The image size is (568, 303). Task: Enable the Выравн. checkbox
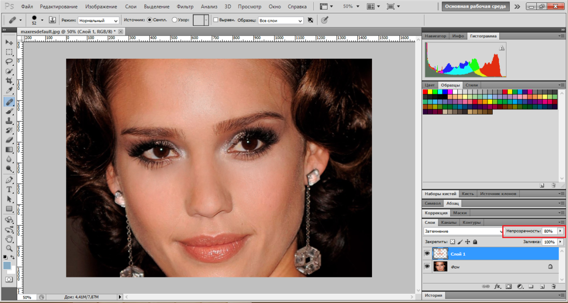tap(216, 20)
